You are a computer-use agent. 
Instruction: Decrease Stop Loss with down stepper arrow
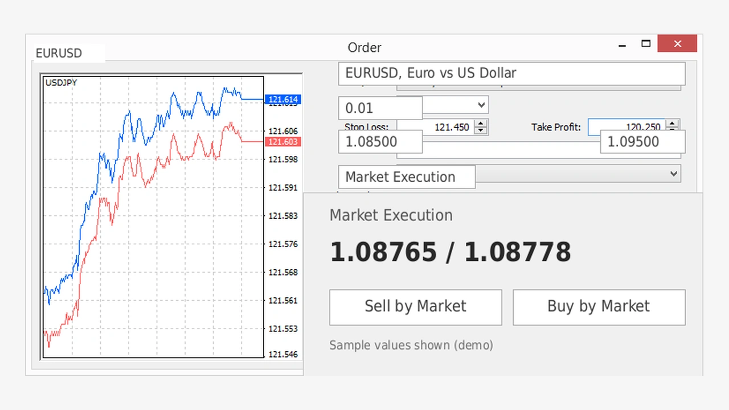(481, 130)
